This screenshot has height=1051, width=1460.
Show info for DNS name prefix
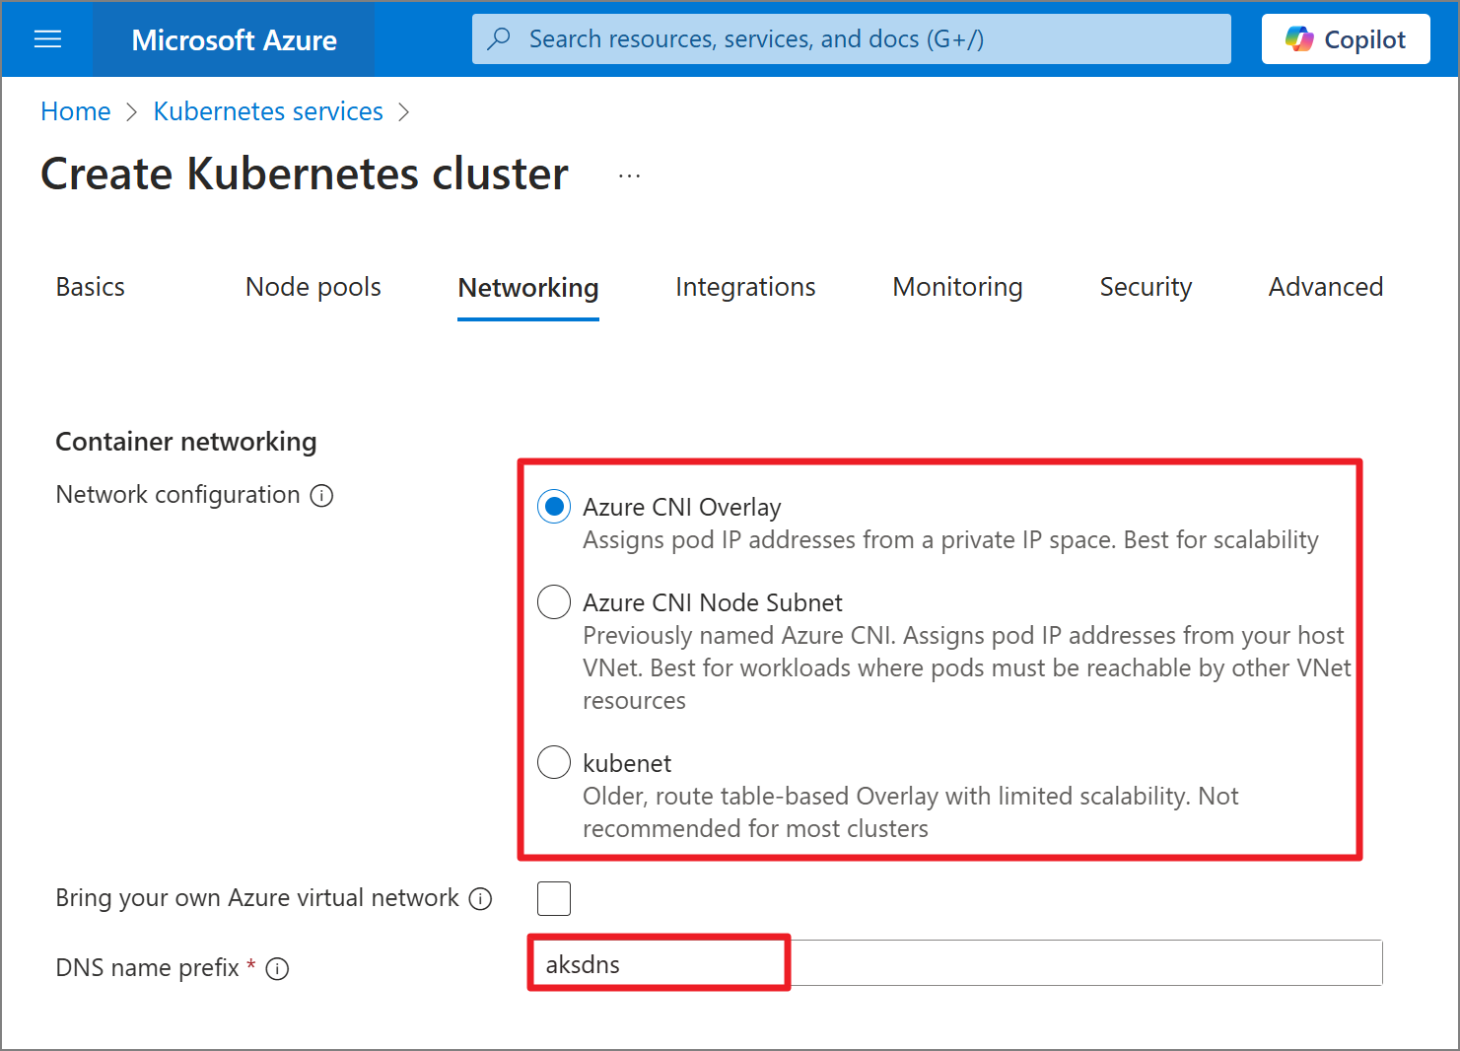pyautogui.click(x=278, y=969)
